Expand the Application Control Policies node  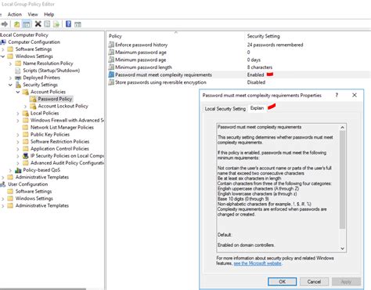(18, 149)
